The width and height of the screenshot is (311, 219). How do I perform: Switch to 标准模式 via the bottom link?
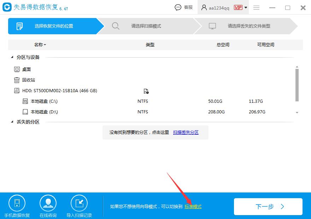[x=193, y=207]
